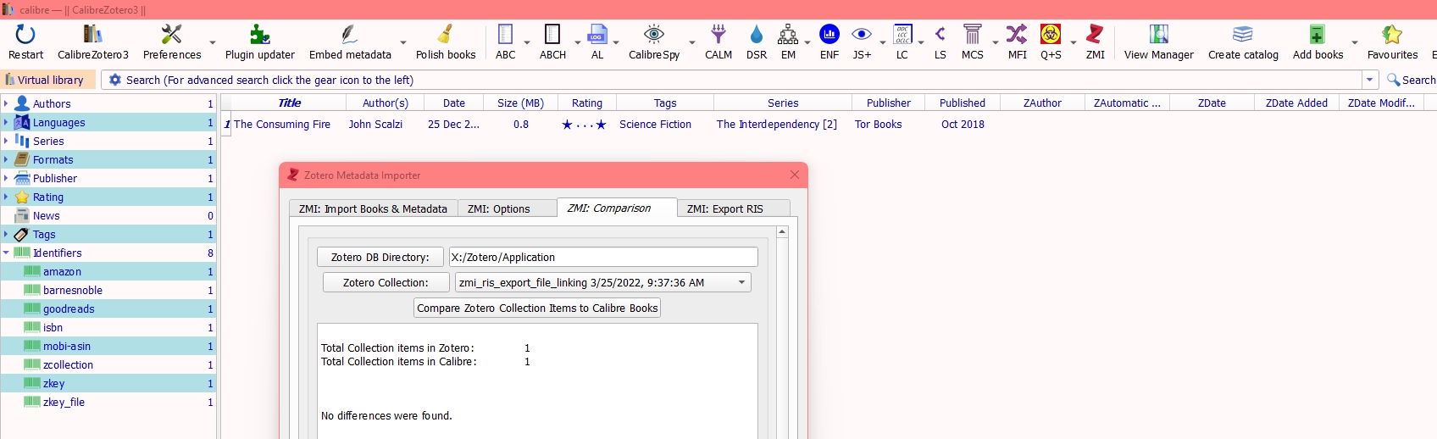Open the View Manager
Viewport: 1437px width, 439px height.
[x=1158, y=35]
